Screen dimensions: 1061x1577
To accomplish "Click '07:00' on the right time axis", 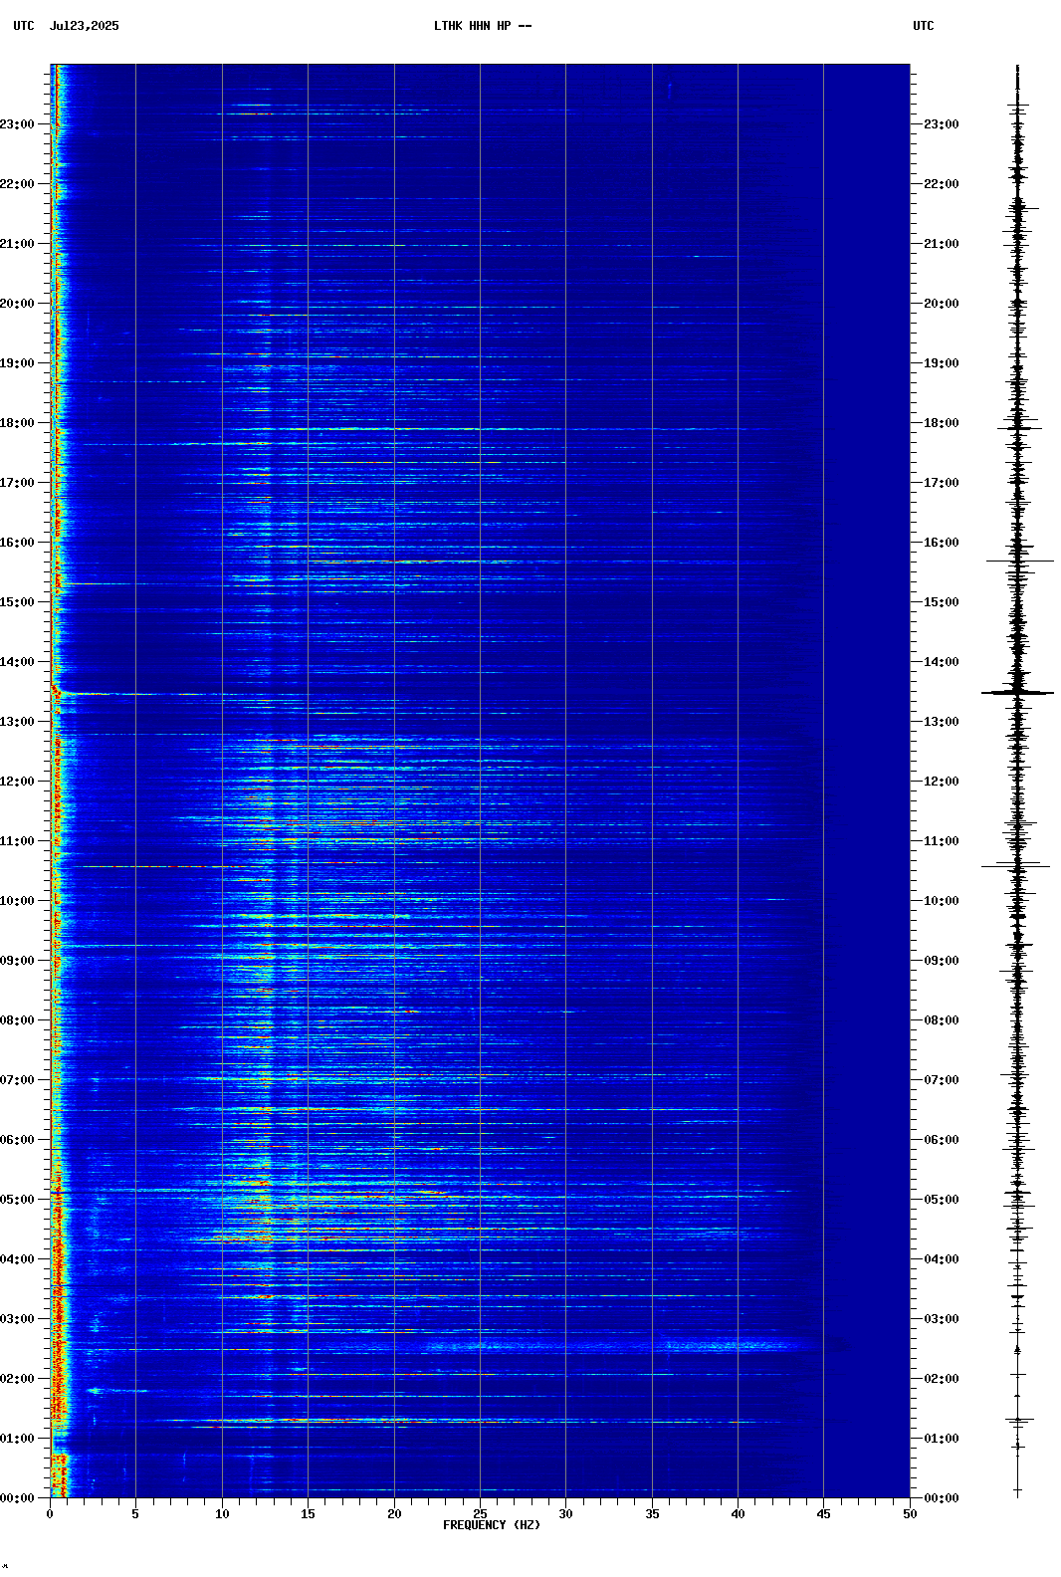I will coord(942,1080).
